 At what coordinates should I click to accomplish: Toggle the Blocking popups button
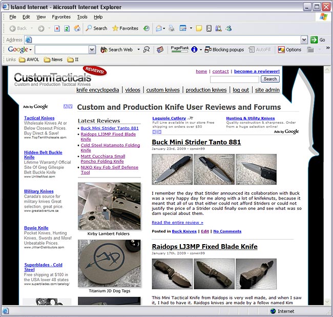coord(224,50)
